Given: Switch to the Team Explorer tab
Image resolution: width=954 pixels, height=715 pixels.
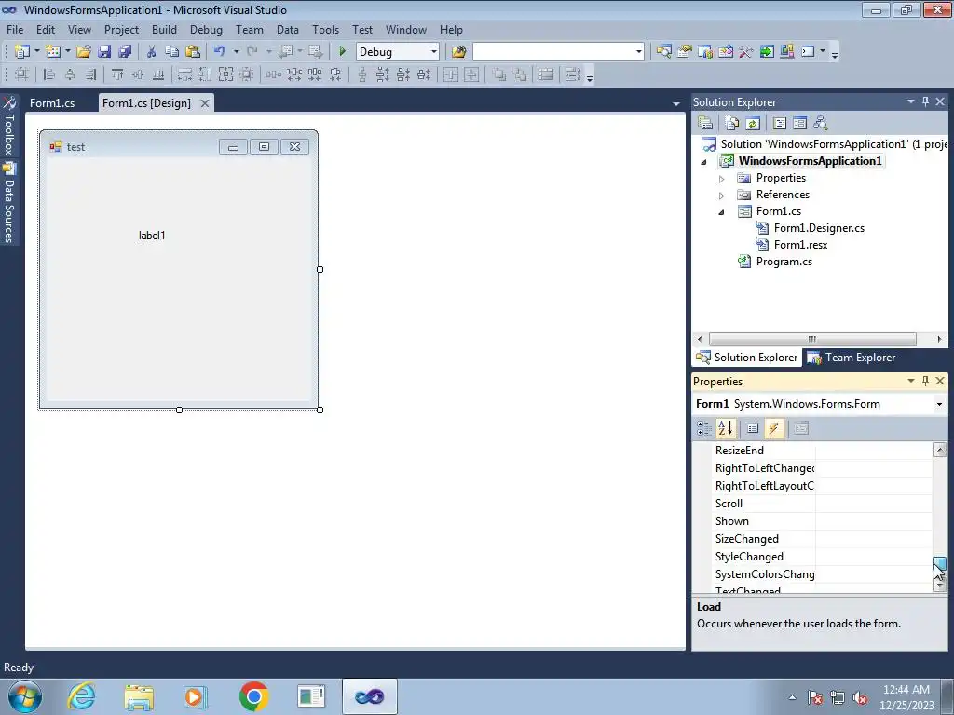Looking at the screenshot, I should [852, 357].
